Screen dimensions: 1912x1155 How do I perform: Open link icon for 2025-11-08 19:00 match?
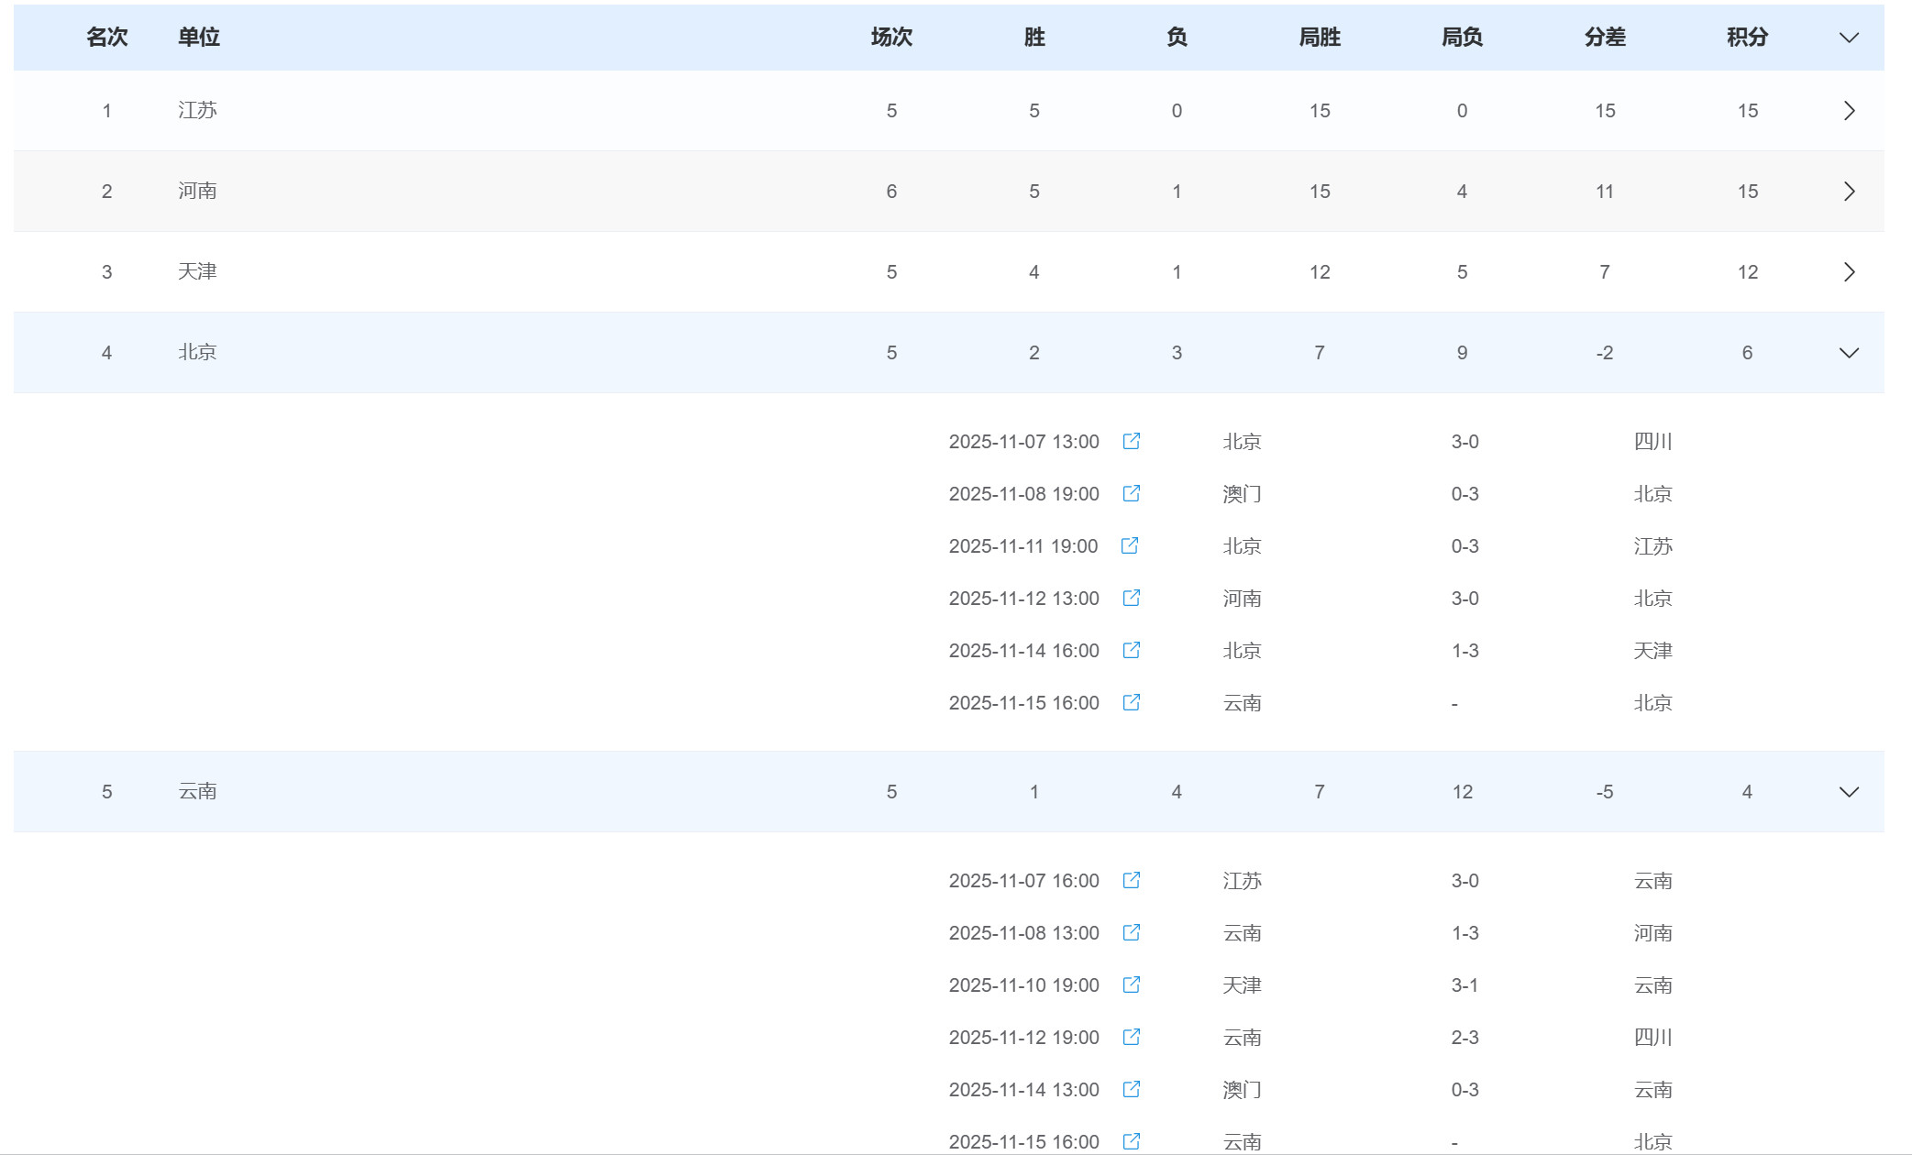tap(1132, 493)
